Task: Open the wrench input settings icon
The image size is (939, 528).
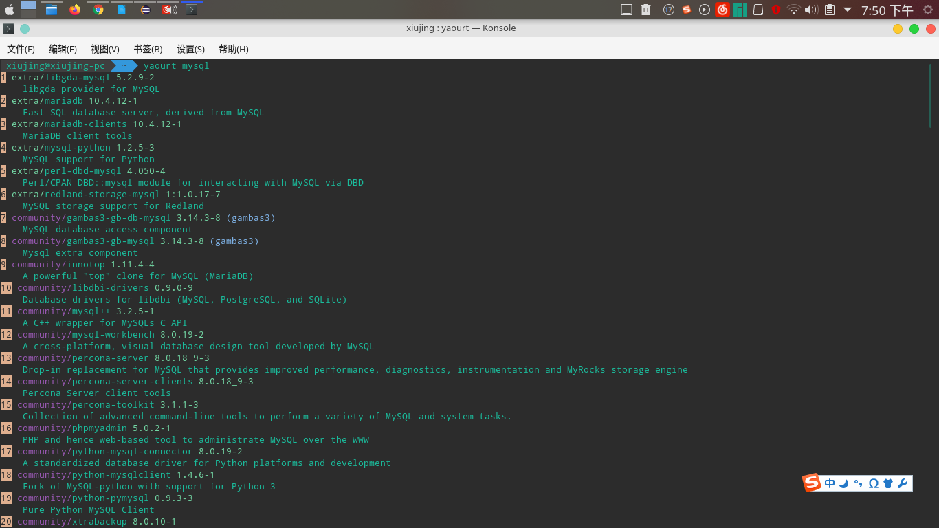Action: tap(903, 483)
